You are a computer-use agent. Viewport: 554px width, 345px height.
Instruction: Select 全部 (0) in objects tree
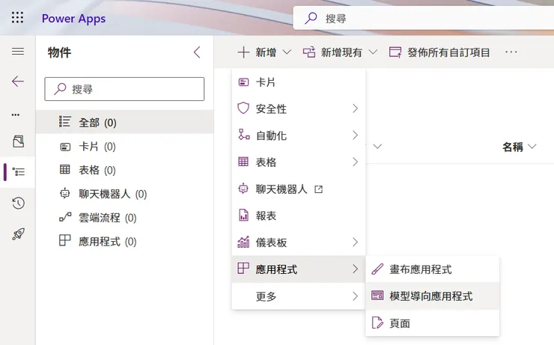coord(125,122)
